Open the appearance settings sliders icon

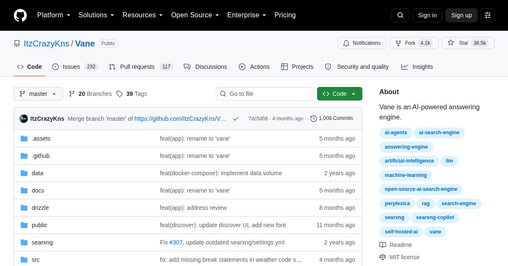(x=488, y=15)
